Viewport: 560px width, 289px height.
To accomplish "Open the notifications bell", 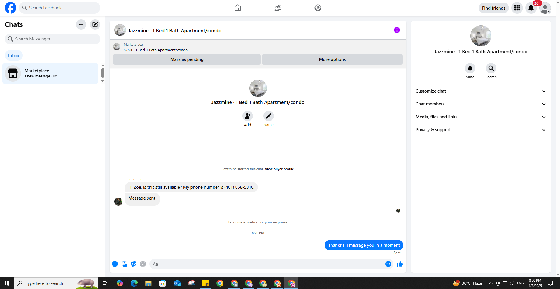I will (531, 8).
